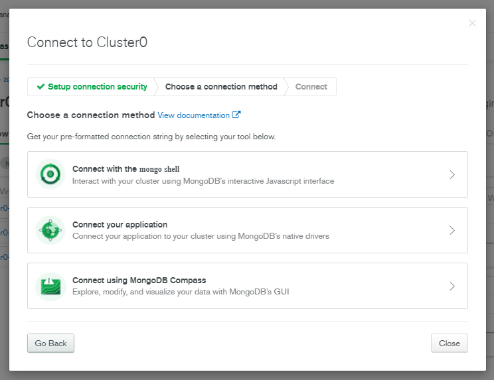Click the mongo shell icon
This screenshot has width=494, height=380.
pos(50,174)
